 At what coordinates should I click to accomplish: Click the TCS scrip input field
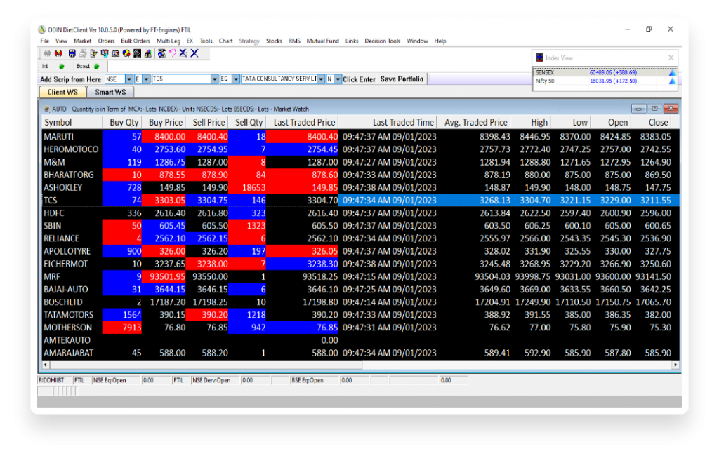tap(181, 79)
